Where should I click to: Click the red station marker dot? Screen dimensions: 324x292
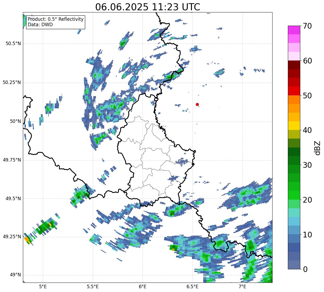(197, 104)
